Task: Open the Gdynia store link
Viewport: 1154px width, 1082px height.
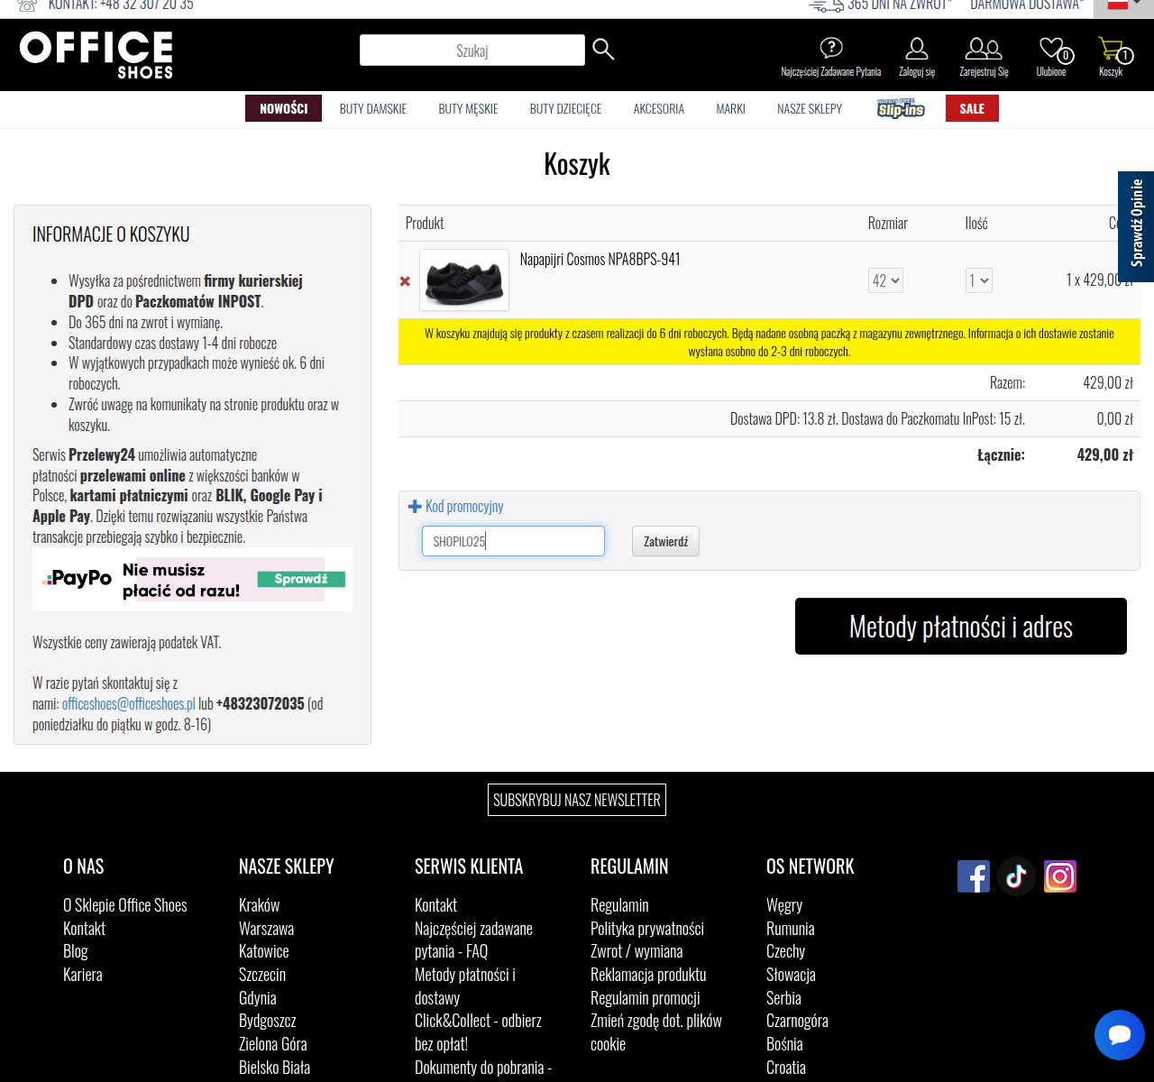Action: point(258,998)
